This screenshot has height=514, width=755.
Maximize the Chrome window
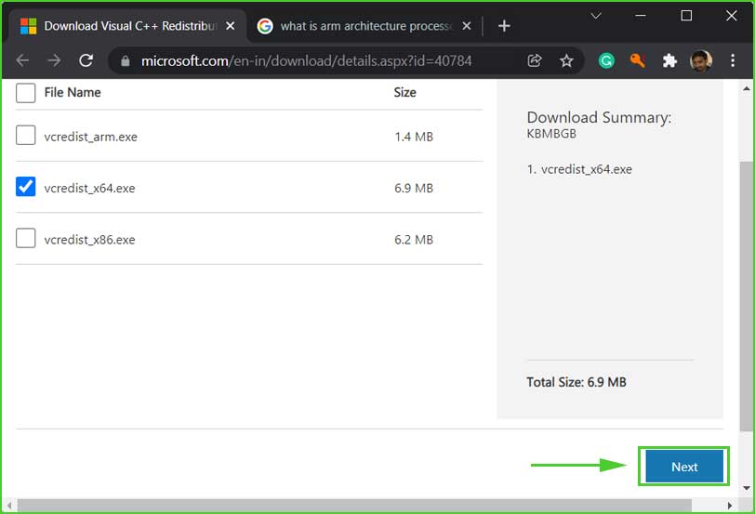(x=686, y=16)
